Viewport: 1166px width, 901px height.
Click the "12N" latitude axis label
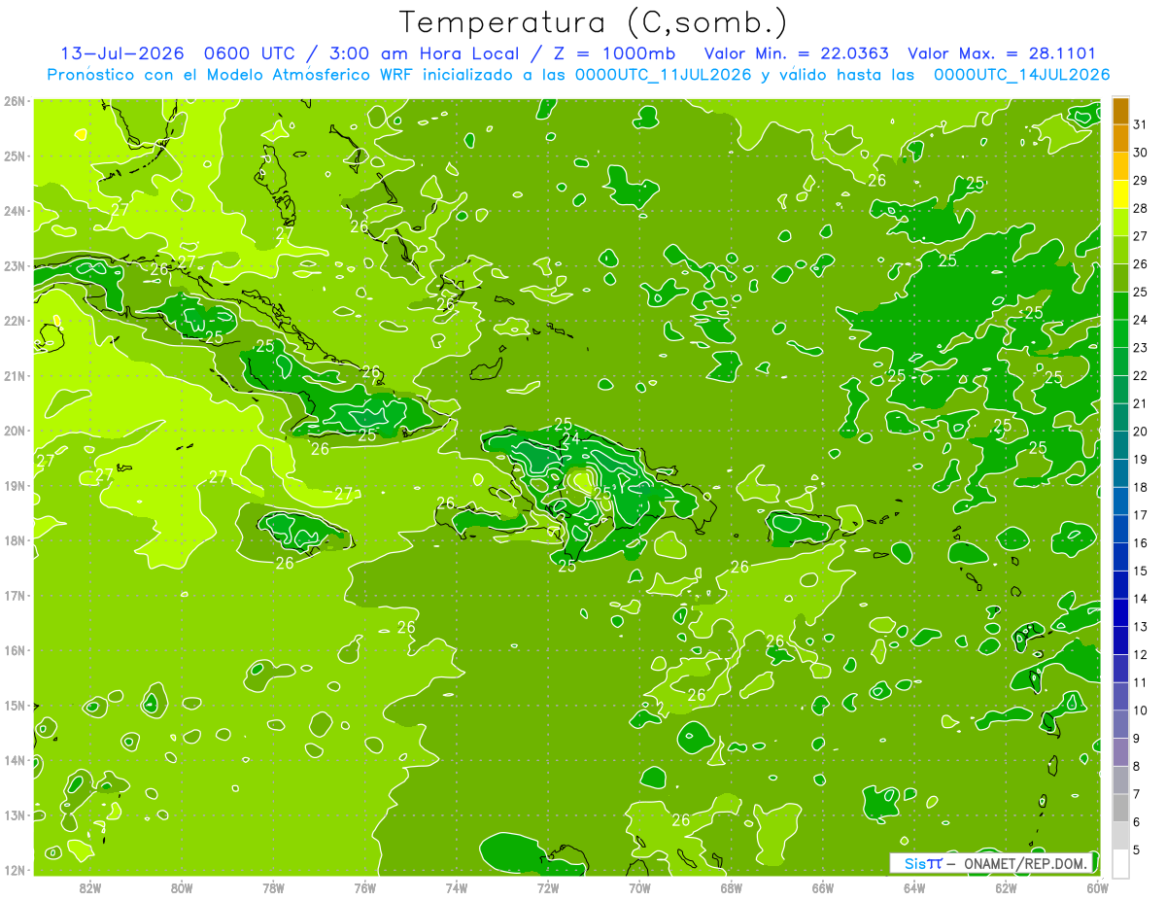tap(15, 870)
